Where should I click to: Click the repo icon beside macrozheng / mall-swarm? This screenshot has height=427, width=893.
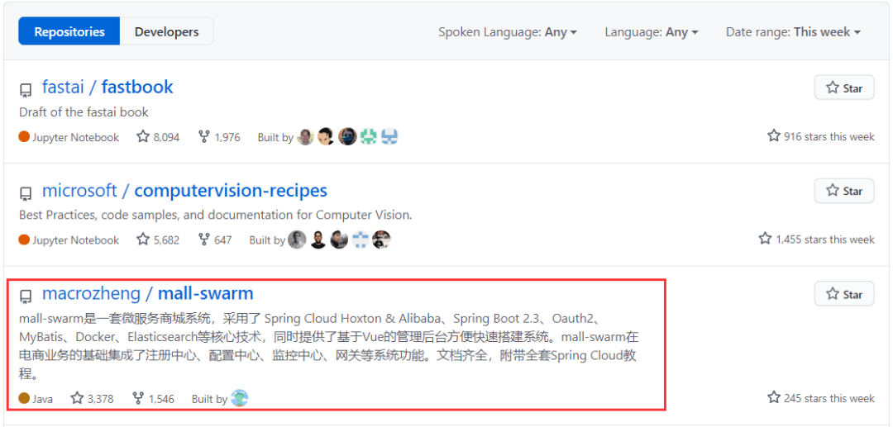click(x=26, y=297)
